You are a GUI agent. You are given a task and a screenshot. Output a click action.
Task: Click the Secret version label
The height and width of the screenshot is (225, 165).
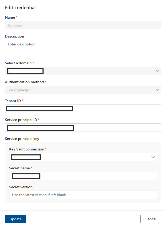(x=21, y=187)
